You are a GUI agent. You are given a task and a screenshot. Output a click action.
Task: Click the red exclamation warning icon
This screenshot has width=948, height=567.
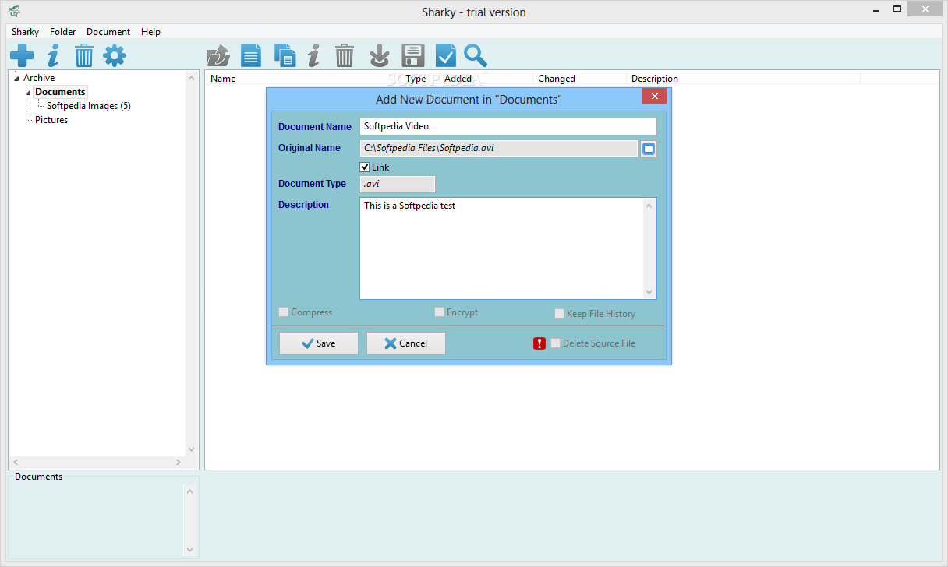click(539, 343)
